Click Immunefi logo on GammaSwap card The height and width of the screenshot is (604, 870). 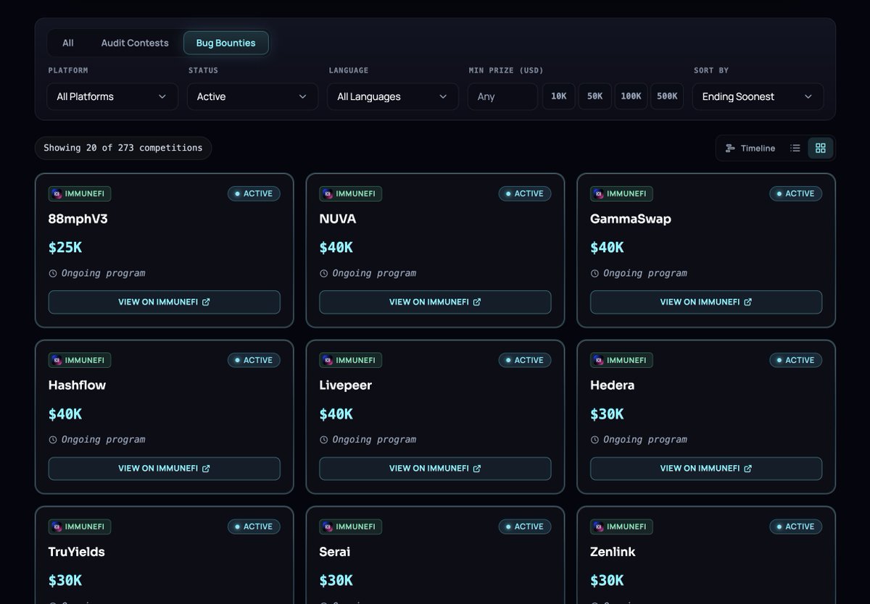[x=599, y=193]
